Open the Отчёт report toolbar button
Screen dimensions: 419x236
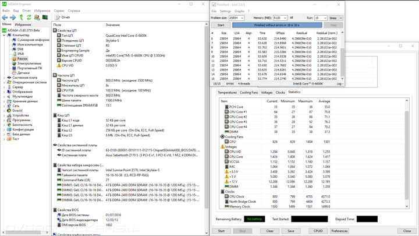pos(62,17)
